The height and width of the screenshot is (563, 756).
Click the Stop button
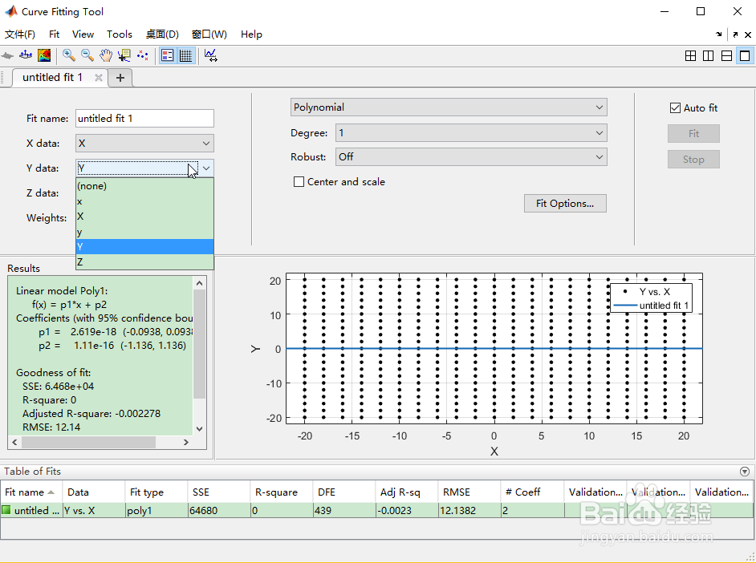[x=693, y=160]
